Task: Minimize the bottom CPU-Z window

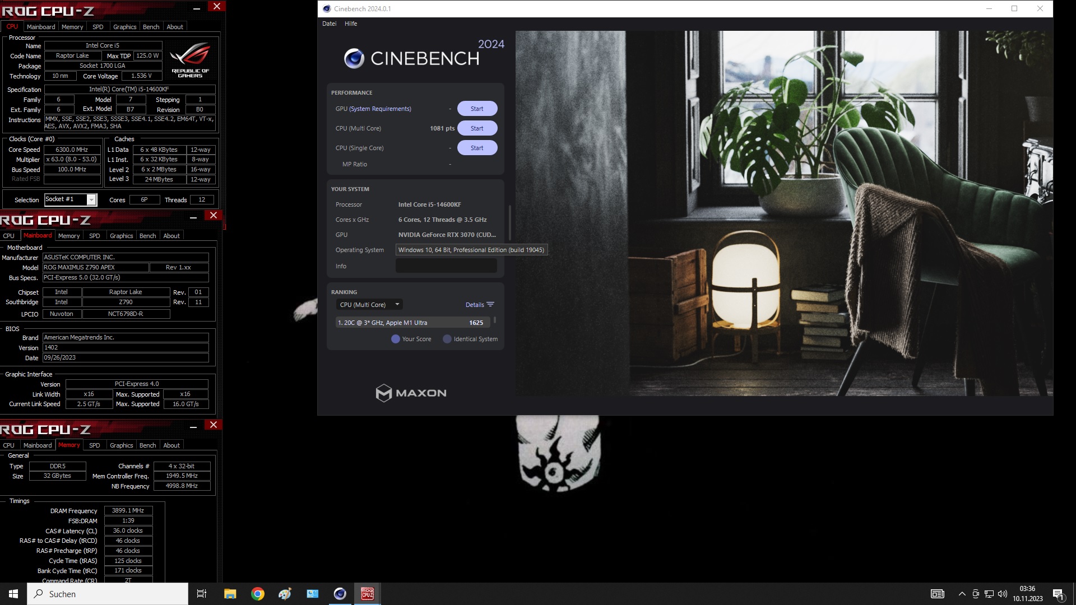Action: tap(193, 427)
